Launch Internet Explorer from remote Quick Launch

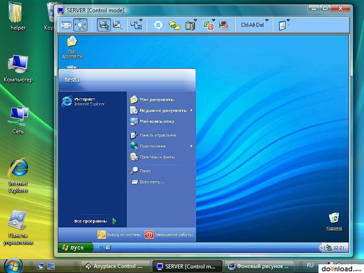100,248
